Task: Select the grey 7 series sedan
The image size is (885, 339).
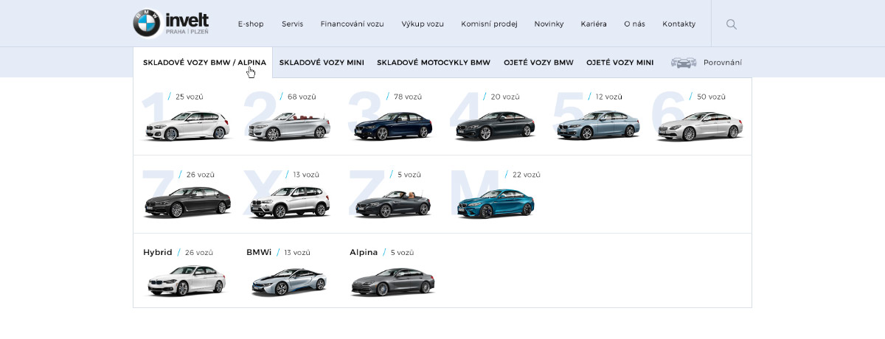Action: 187,203
